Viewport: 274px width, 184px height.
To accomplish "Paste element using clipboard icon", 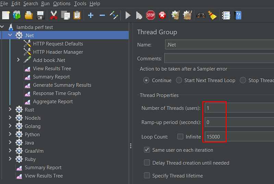I will 77,15.
